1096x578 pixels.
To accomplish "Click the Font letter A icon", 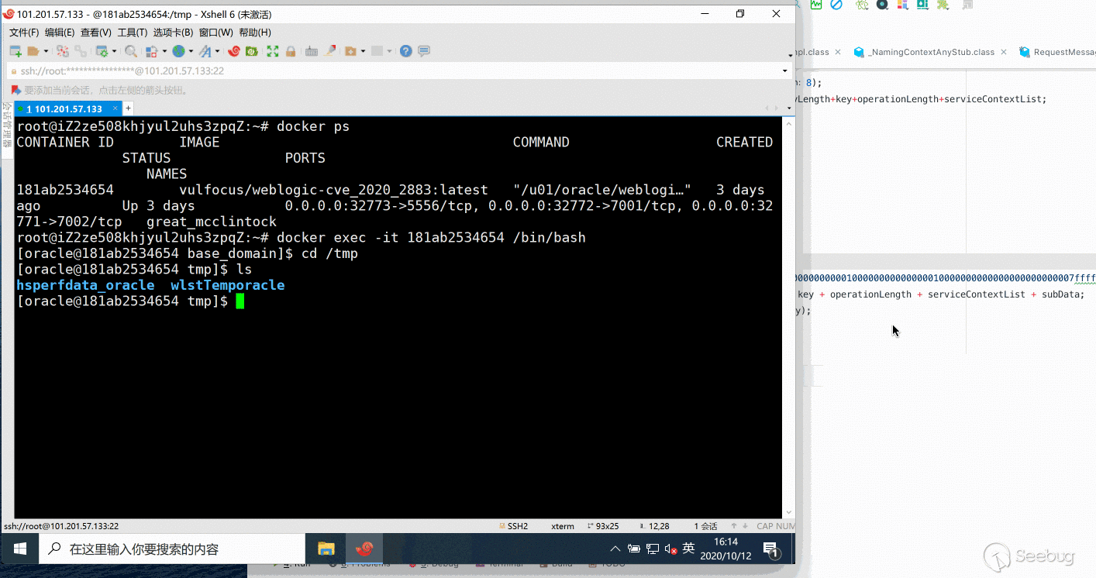I will tap(205, 51).
